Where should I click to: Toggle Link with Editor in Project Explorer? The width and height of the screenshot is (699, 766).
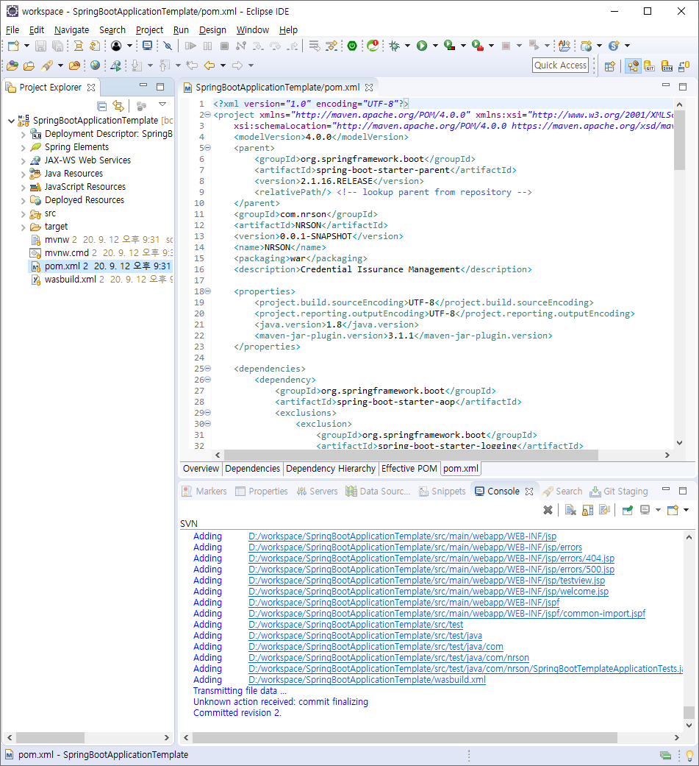(118, 105)
